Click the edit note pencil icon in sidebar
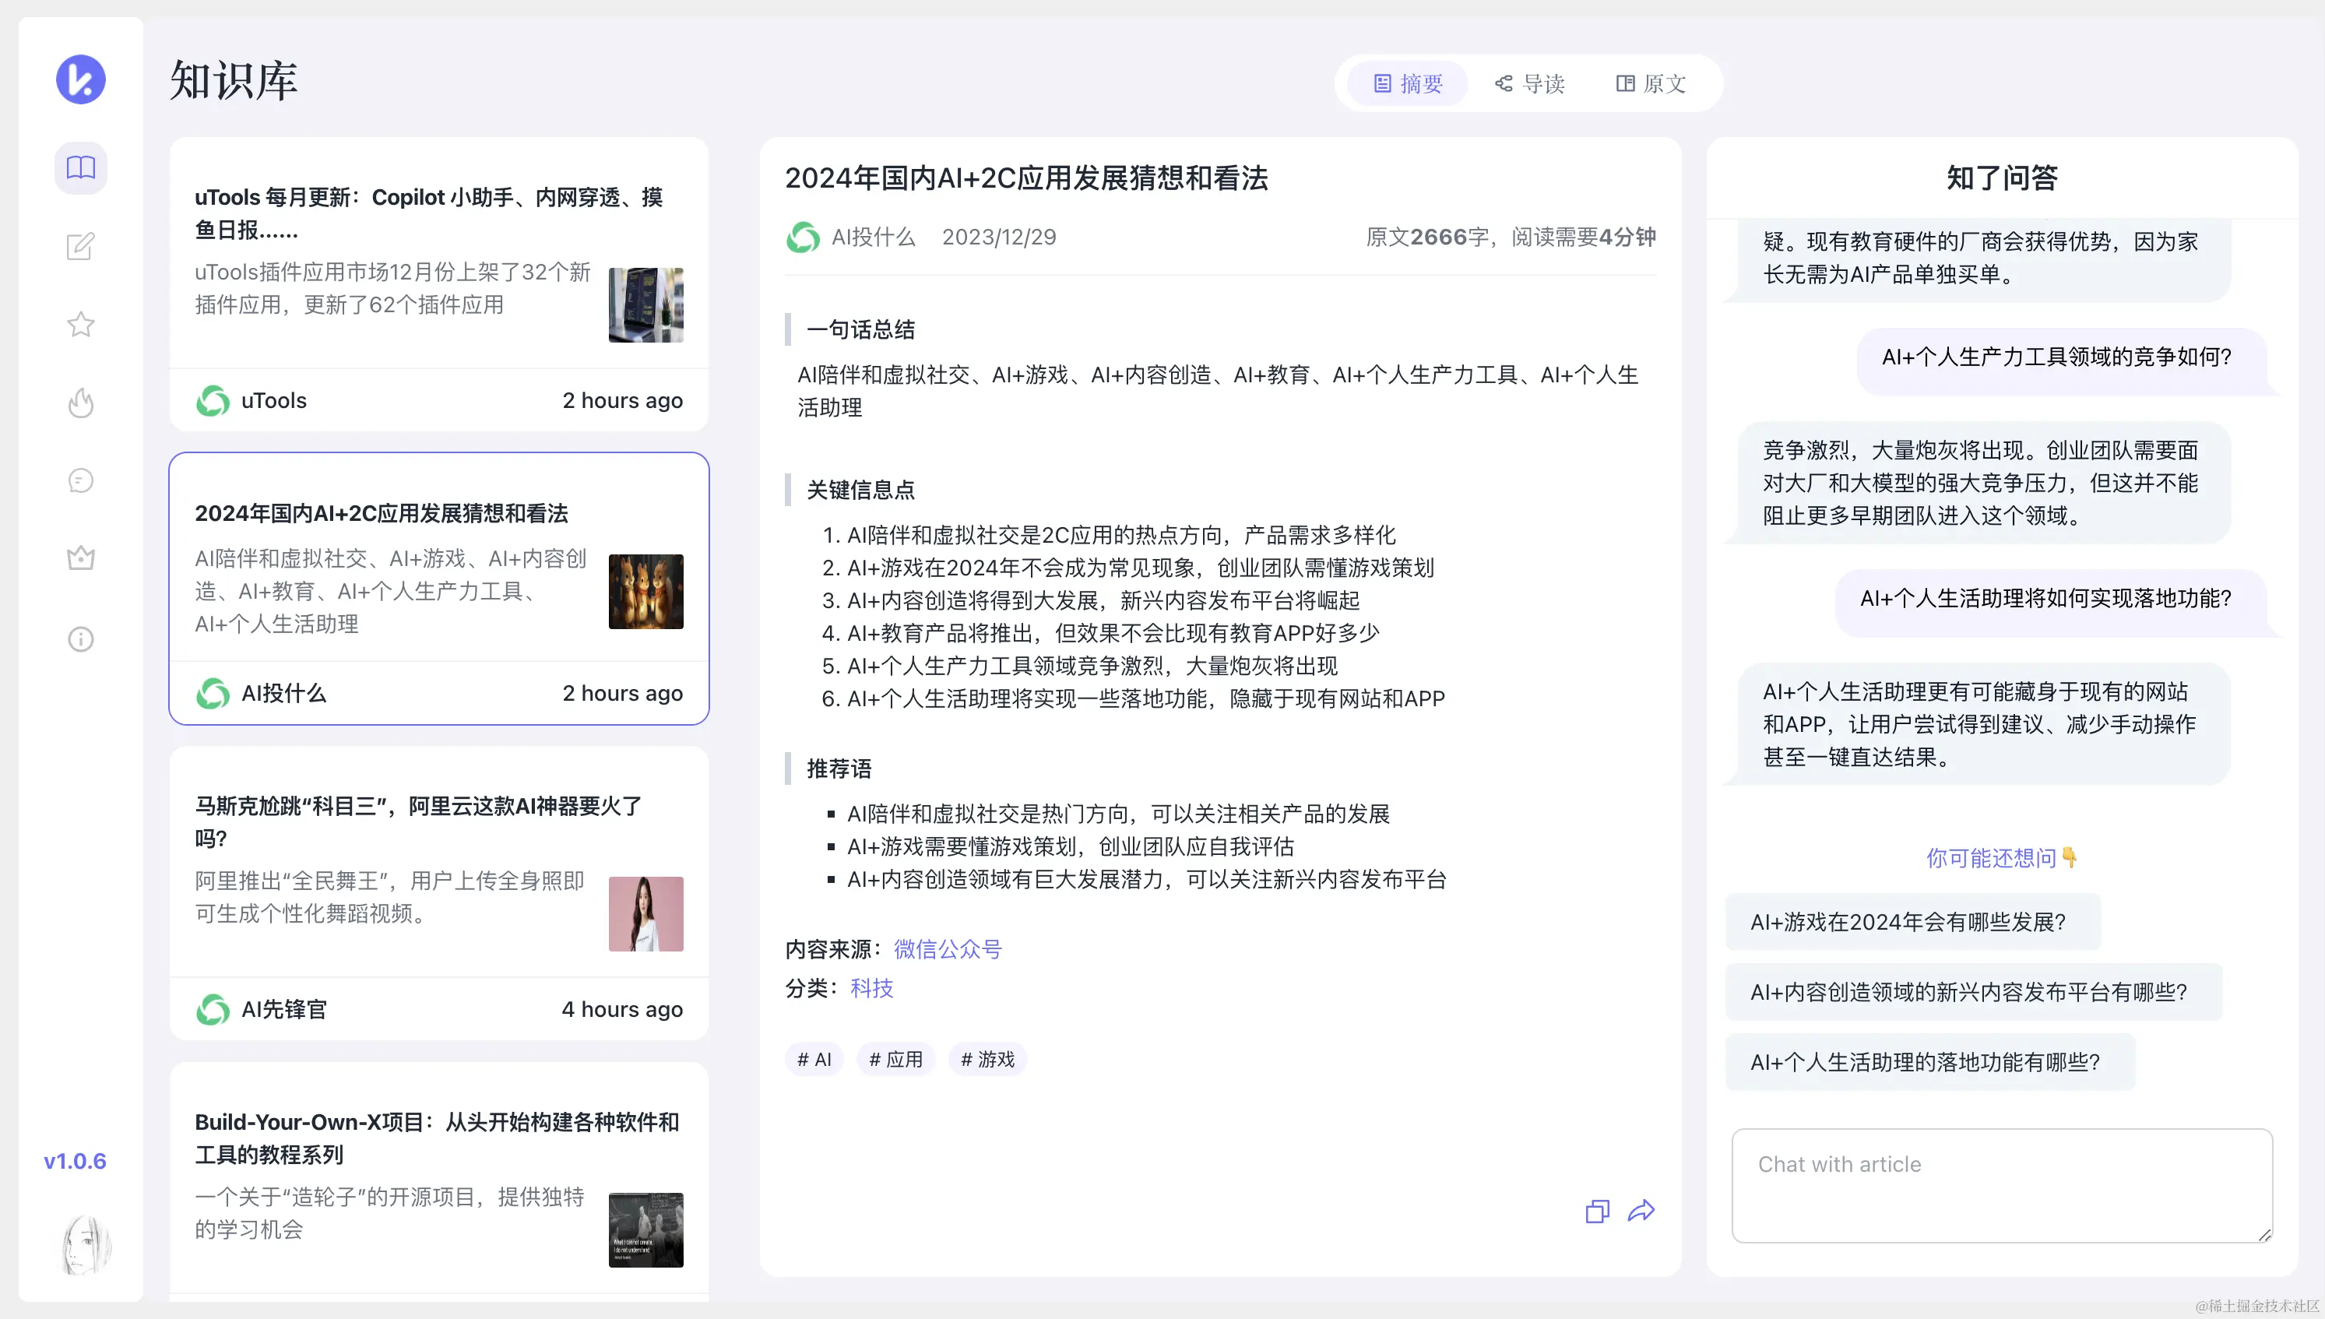Viewport: 2325px width, 1319px height. 81,246
